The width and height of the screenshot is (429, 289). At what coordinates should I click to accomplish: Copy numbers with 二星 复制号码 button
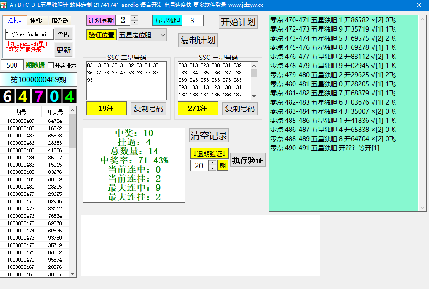click(x=149, y=109)
